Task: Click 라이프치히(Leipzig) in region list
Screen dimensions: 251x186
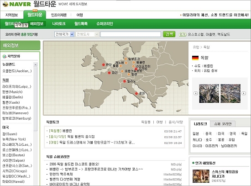Action: tap(16, 86)
